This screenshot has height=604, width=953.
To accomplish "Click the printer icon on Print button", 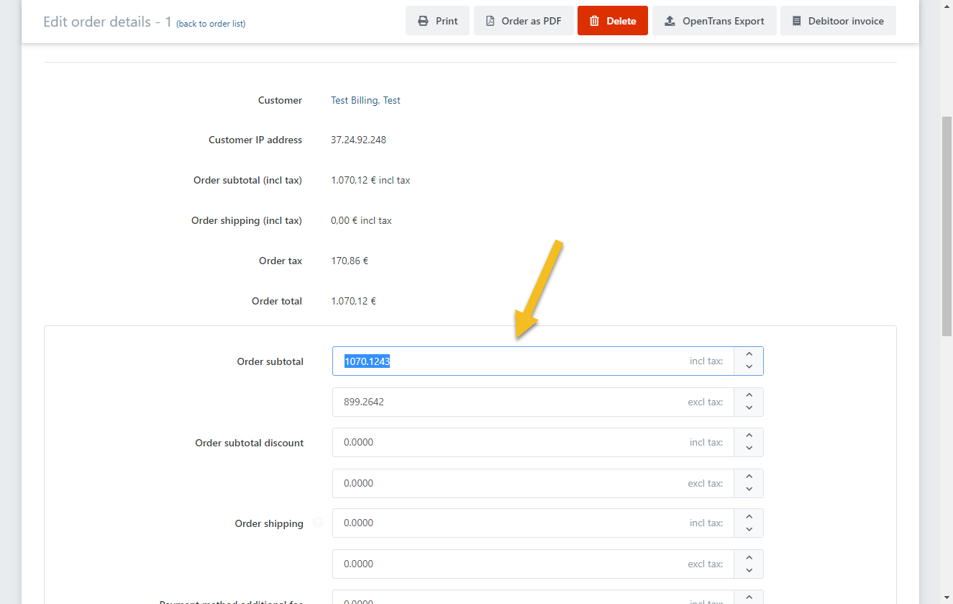I will (424, 21).
